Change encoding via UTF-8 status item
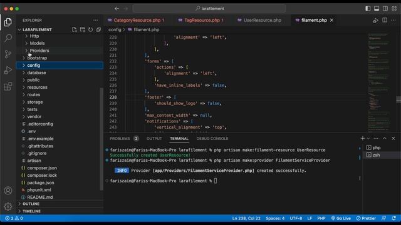 click(x=296, y=218)
